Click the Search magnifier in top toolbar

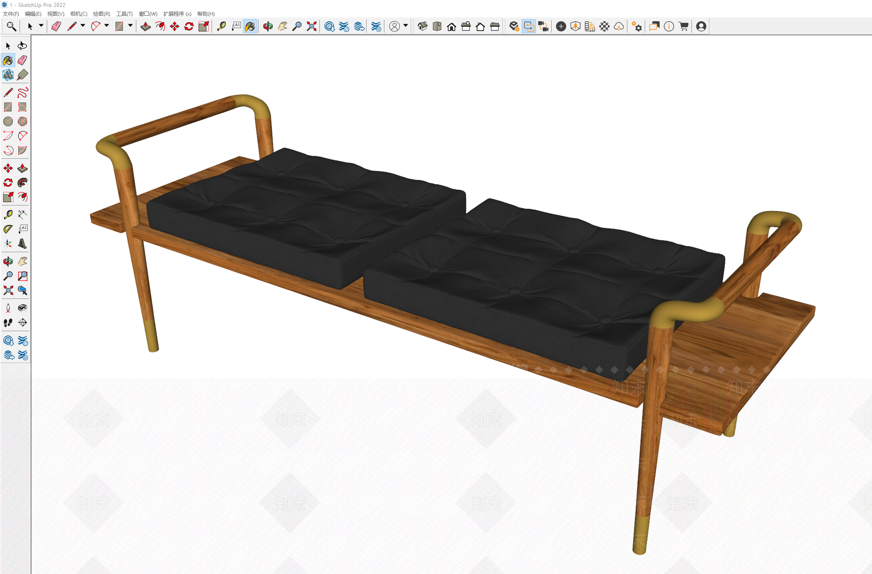[x=11, y=26]
